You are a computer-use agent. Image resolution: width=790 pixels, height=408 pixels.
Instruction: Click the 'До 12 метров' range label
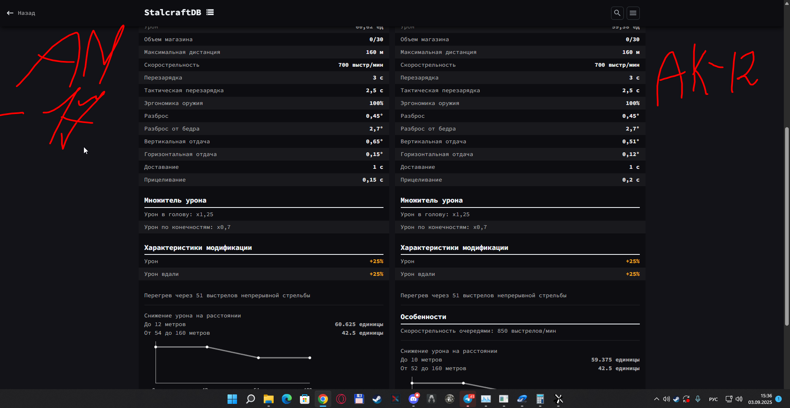(165, 324)
